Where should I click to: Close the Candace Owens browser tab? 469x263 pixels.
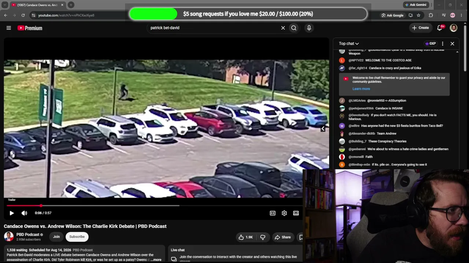tap(62, 5)
